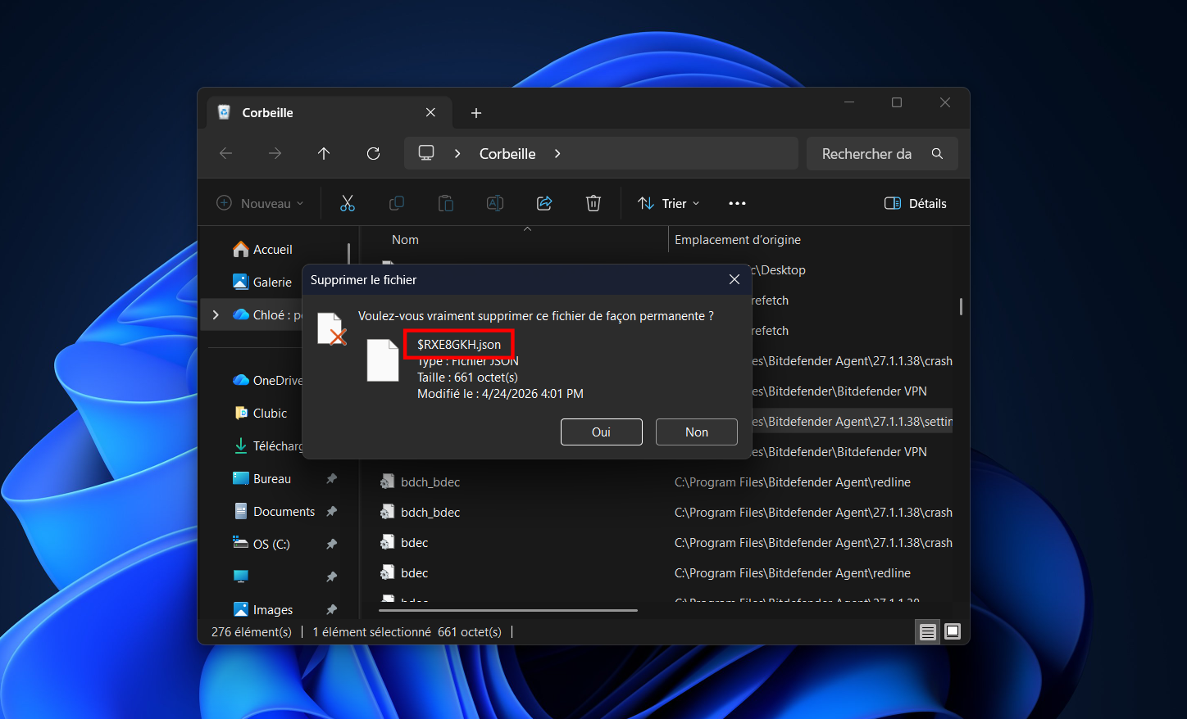The height and width of the screenshot is (719, 1187).
Task: Open the Clubic folder in sidebar
Action: [261, 413]
